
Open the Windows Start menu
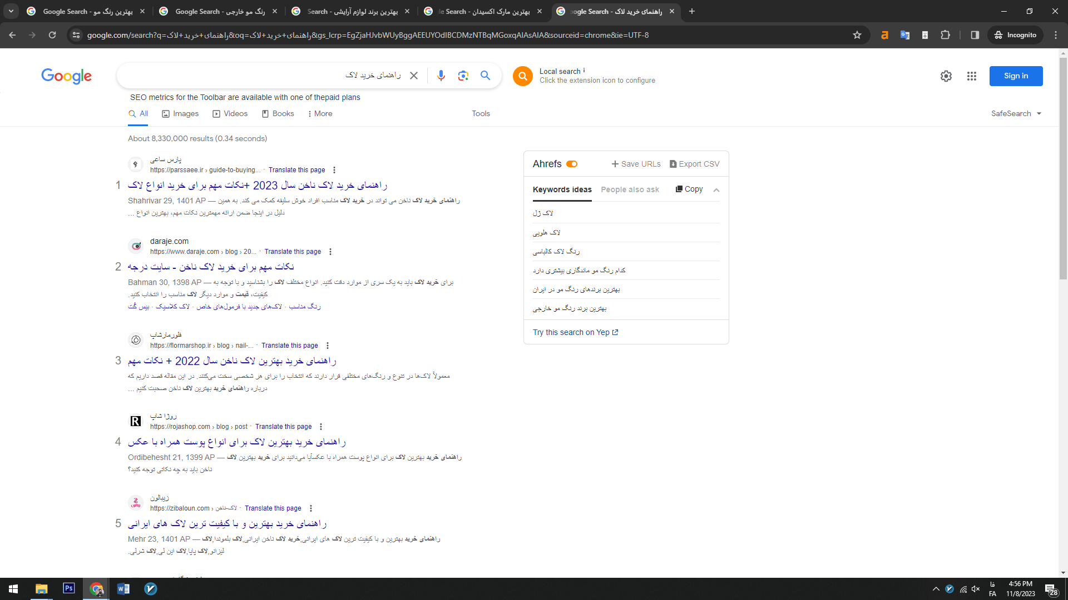coord(13,589)
